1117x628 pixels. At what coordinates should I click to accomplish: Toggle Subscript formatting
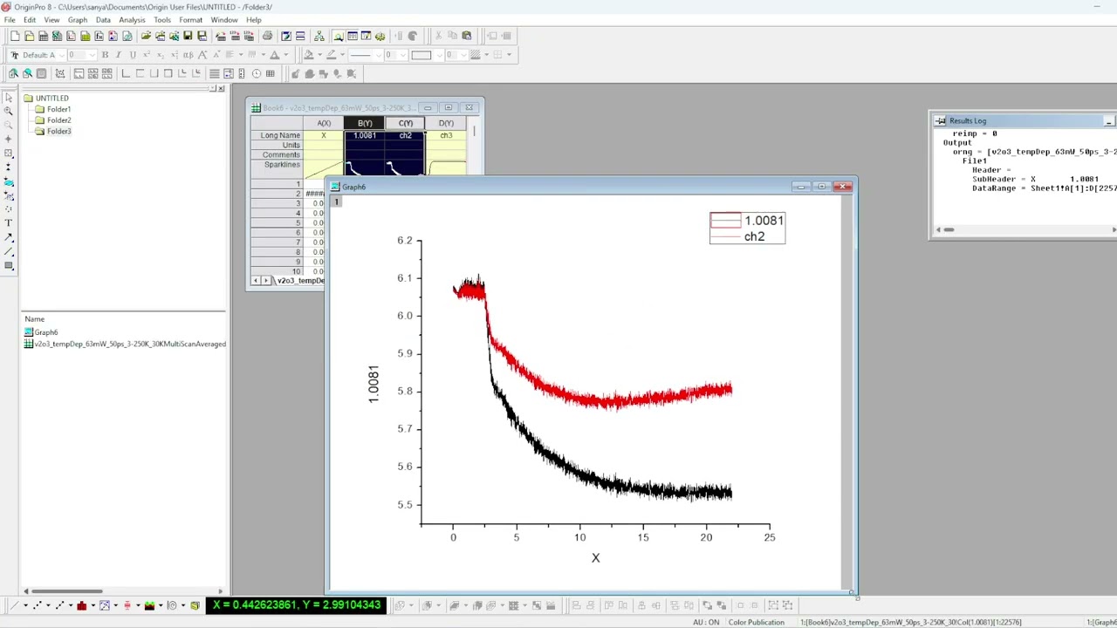tap(161, 55)
